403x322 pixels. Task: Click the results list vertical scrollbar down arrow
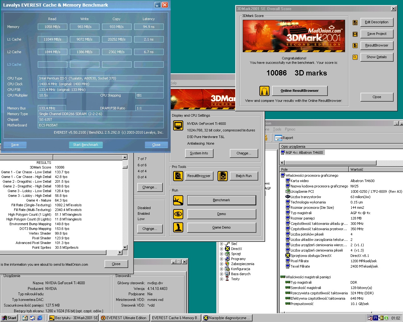(x=125, y=247)
